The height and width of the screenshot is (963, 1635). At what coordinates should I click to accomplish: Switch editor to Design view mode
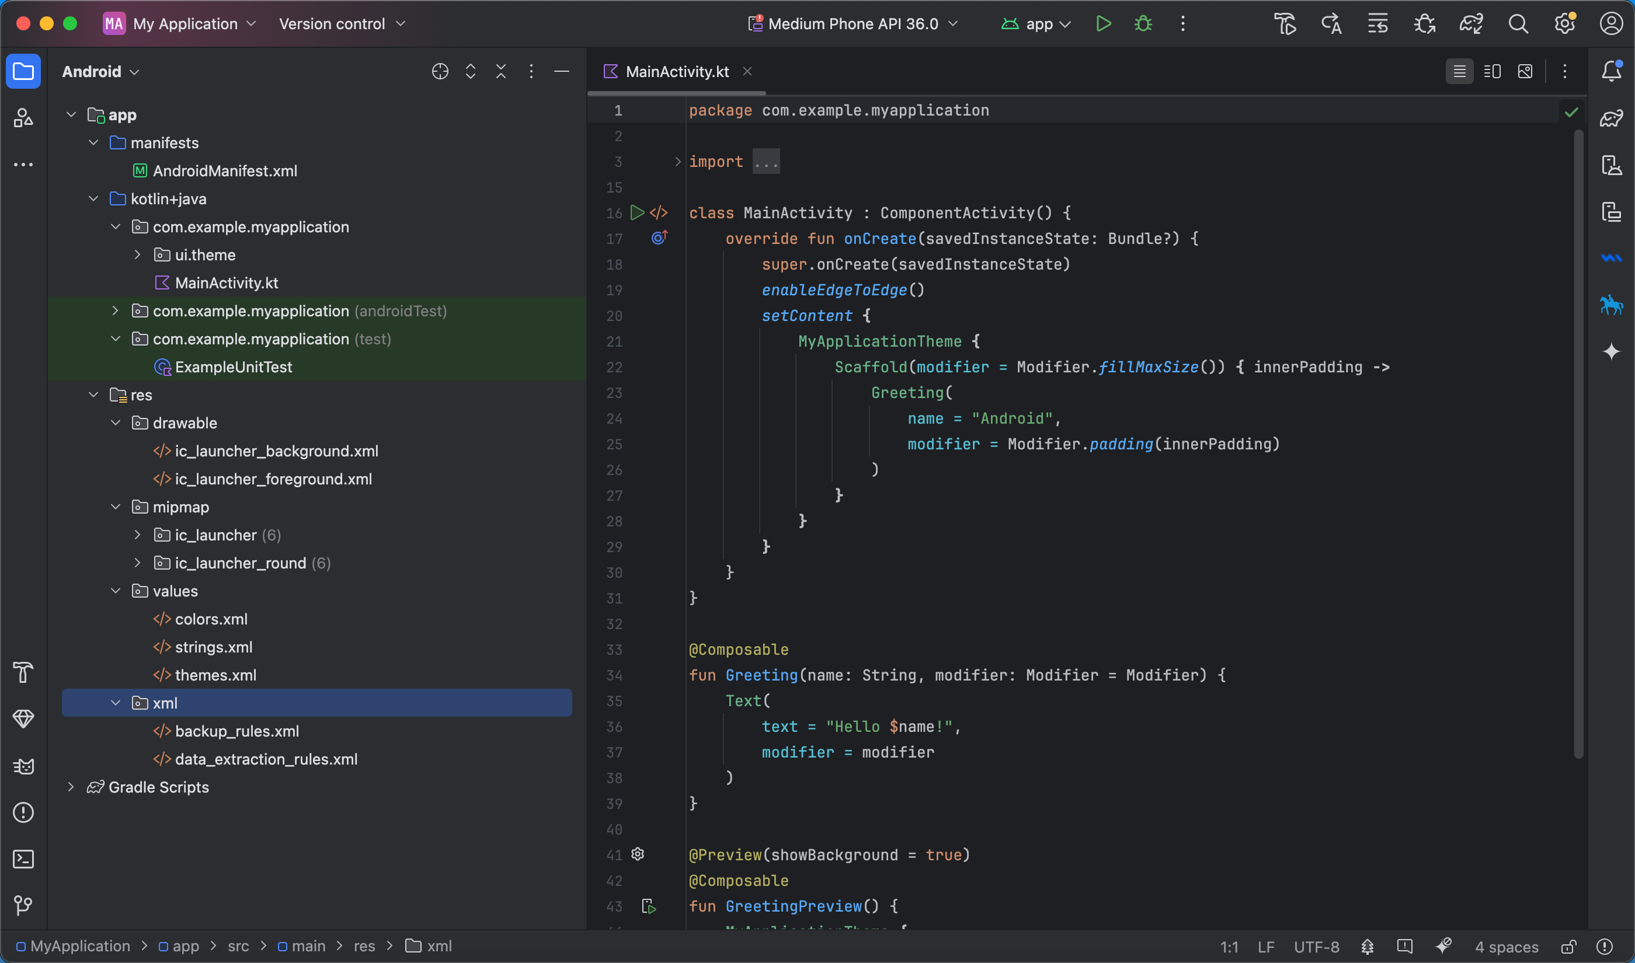pyautogui.click(x=1525, y=71)
